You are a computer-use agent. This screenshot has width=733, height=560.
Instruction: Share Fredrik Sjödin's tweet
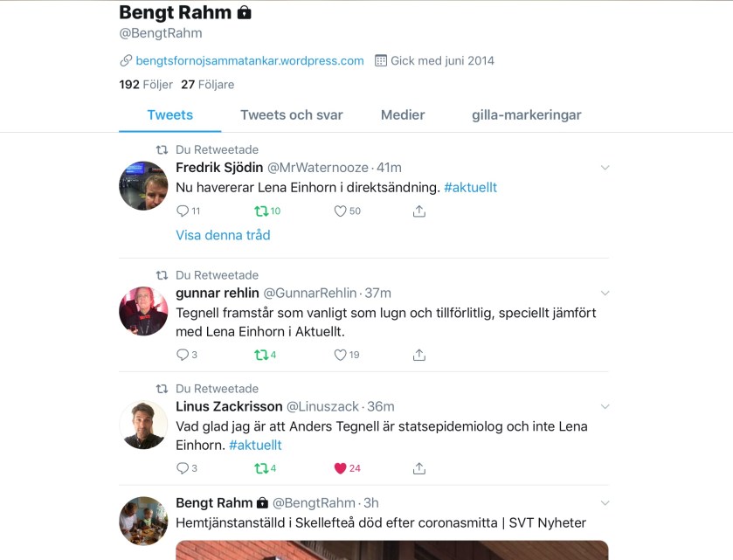419,211
